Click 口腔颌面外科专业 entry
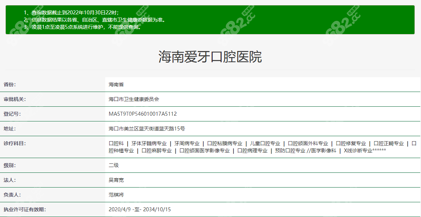This screenshot has height=217, width=421. (308, 143)
